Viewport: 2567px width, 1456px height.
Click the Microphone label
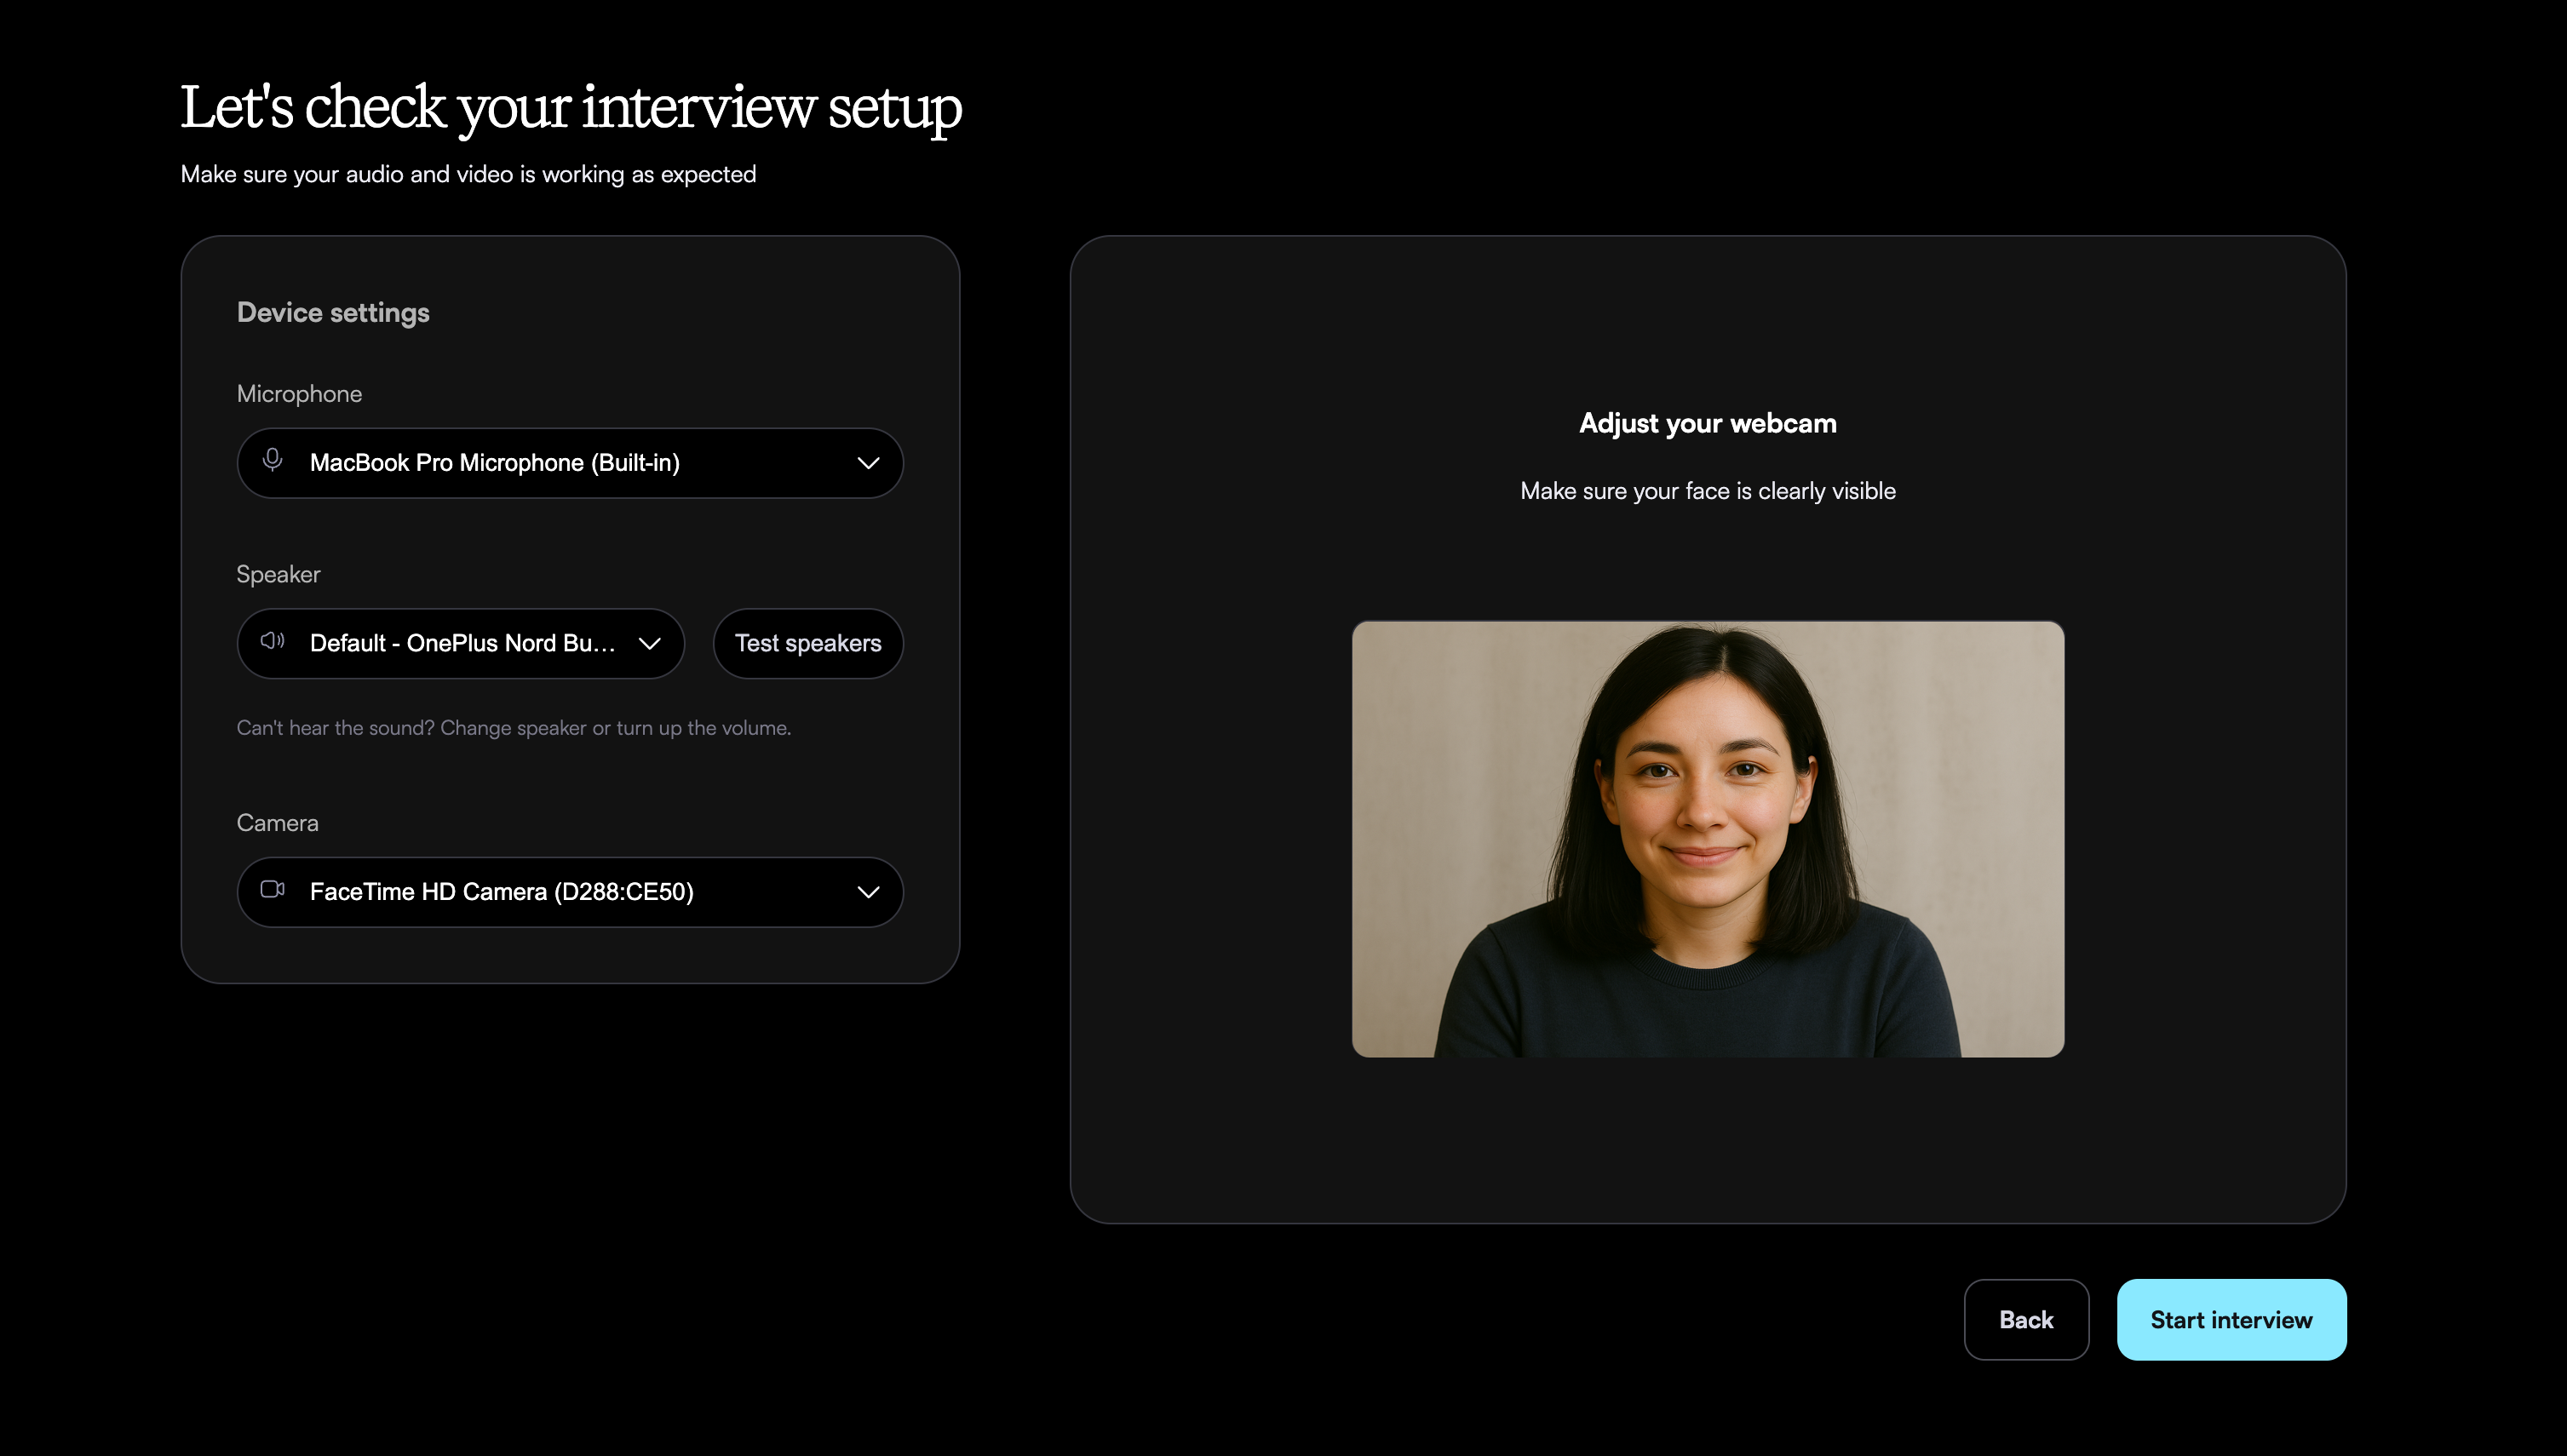(299, 394)
